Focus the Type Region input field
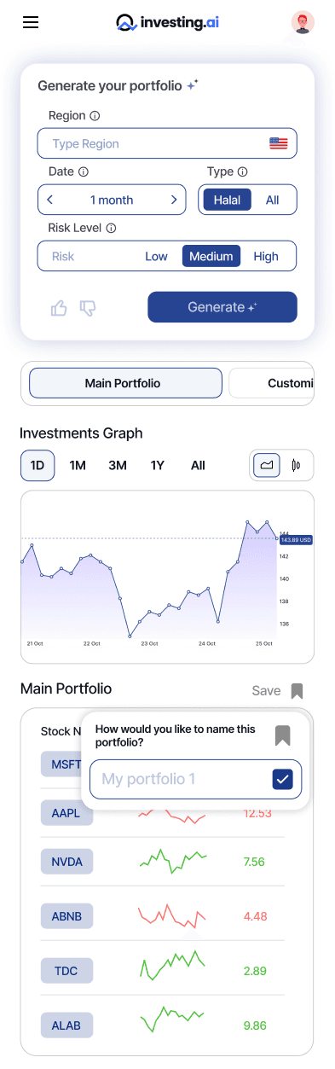This screenshot has height=1069, width=335. pos(167,143)
